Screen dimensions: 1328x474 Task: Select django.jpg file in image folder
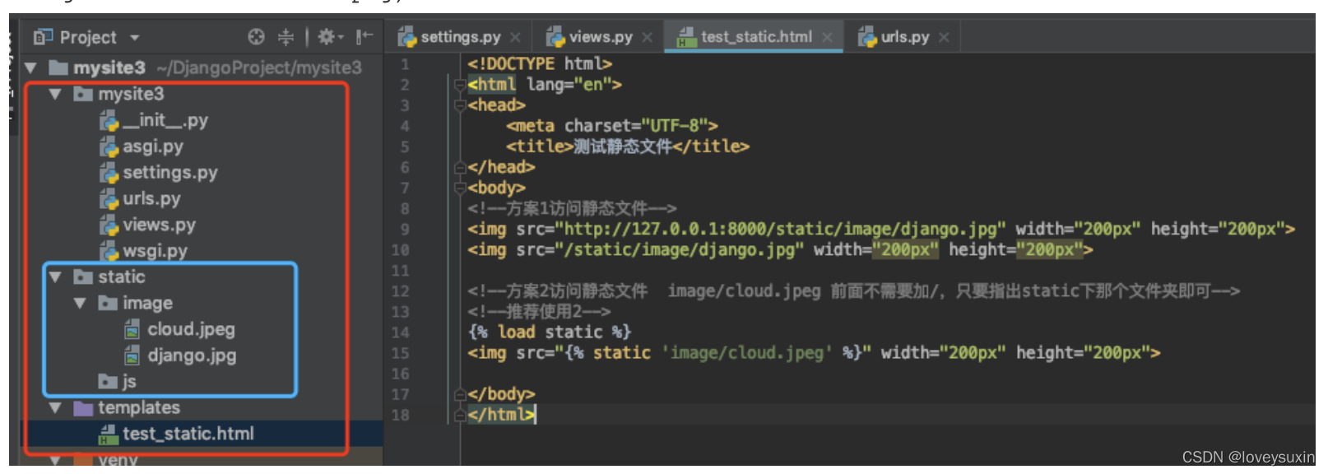pyautogui.click(x=192, y=355)
